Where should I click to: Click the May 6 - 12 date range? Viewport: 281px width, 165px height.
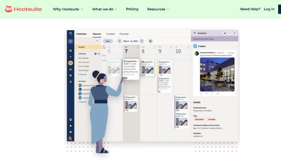pos(131,41)
